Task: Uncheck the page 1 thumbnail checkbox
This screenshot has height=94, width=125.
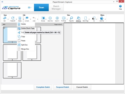Action: [4, 28]
